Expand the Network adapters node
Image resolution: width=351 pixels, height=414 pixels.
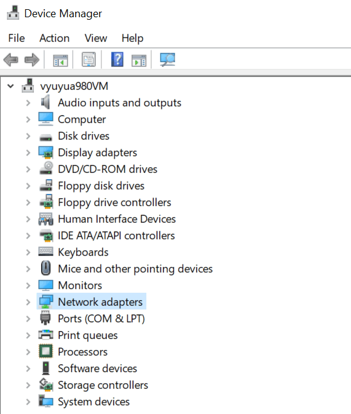(x=28, y=302)
